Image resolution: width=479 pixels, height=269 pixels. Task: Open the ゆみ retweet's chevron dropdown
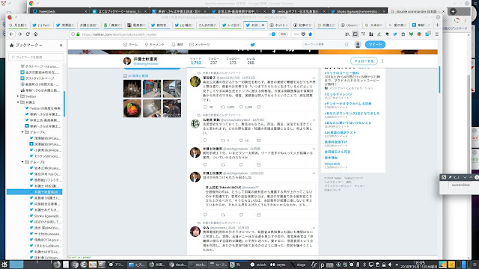pos(314,228)
